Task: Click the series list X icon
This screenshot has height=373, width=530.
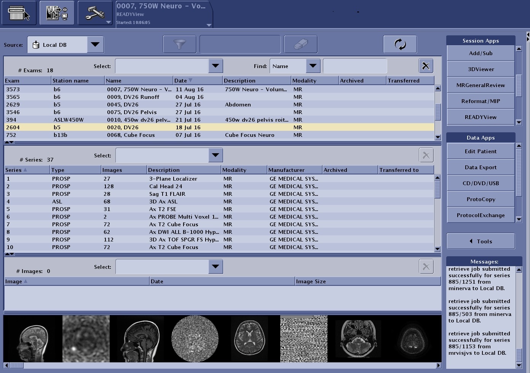Action: [426, 156]
